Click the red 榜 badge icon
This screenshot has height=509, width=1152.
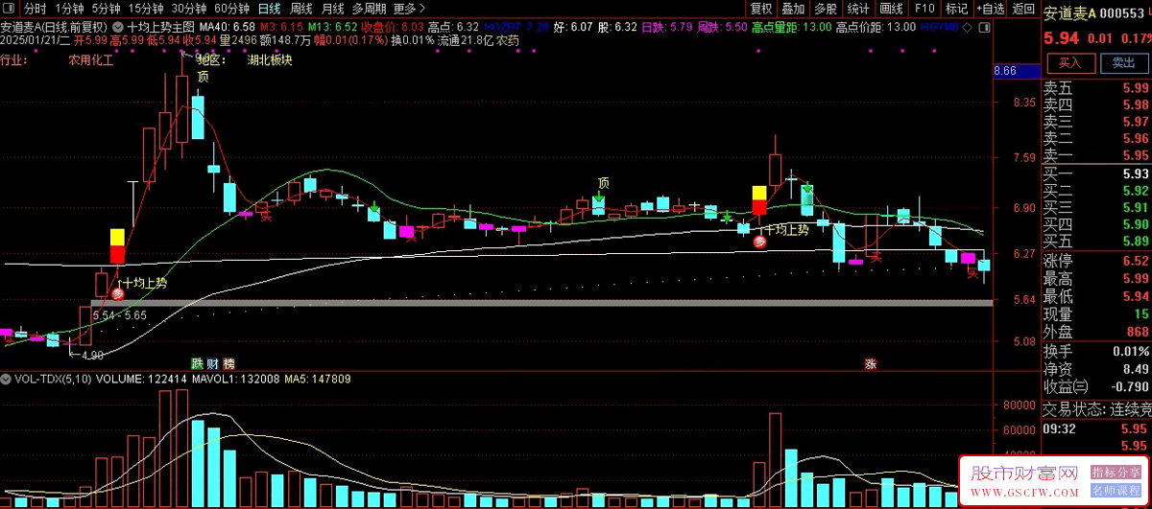228,364
